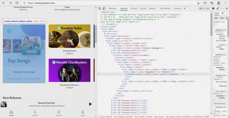
Task: Expand the c-rotator__nav element
Action: pyautogui.click(x=117, y=91)
